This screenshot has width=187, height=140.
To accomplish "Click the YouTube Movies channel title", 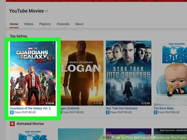I will pyautogui.click(x=26, y=11).
